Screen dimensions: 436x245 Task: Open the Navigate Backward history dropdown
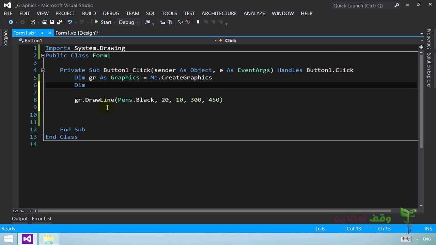pyautogui.click(x=16, y=22)
